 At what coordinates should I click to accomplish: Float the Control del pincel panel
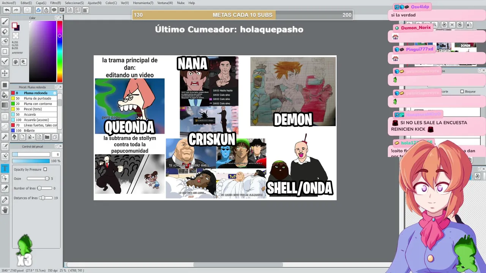click(x=56, y=147)
